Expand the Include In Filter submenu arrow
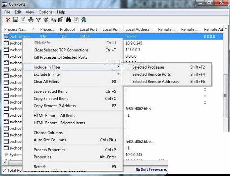Screen dimensions: 230x176 (x=118, y=67)
